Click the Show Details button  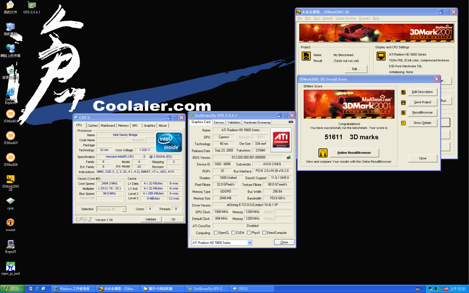click(422, 123)
